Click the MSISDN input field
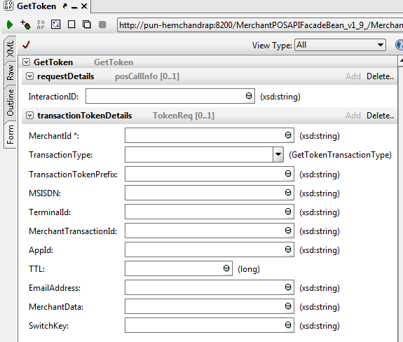Image resolution: width=403 pixels, height=342 pixels. pyautogui.click(x=210, y=193)
